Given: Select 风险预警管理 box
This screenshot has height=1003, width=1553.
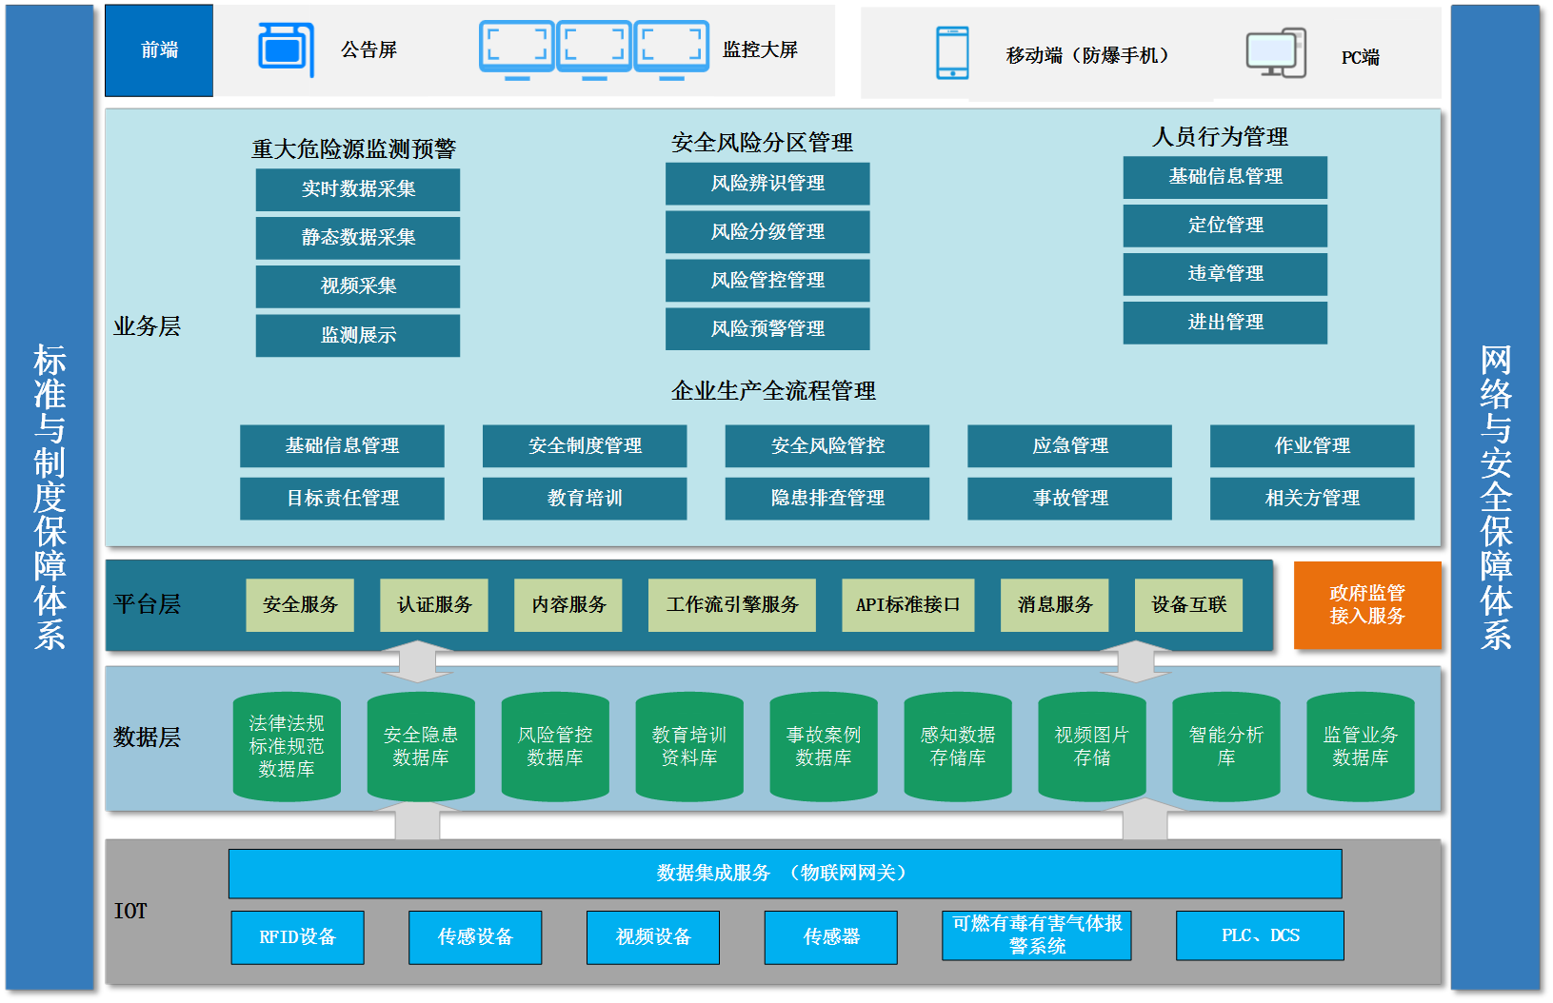Looking at the screenshot, I should [767, 328].
